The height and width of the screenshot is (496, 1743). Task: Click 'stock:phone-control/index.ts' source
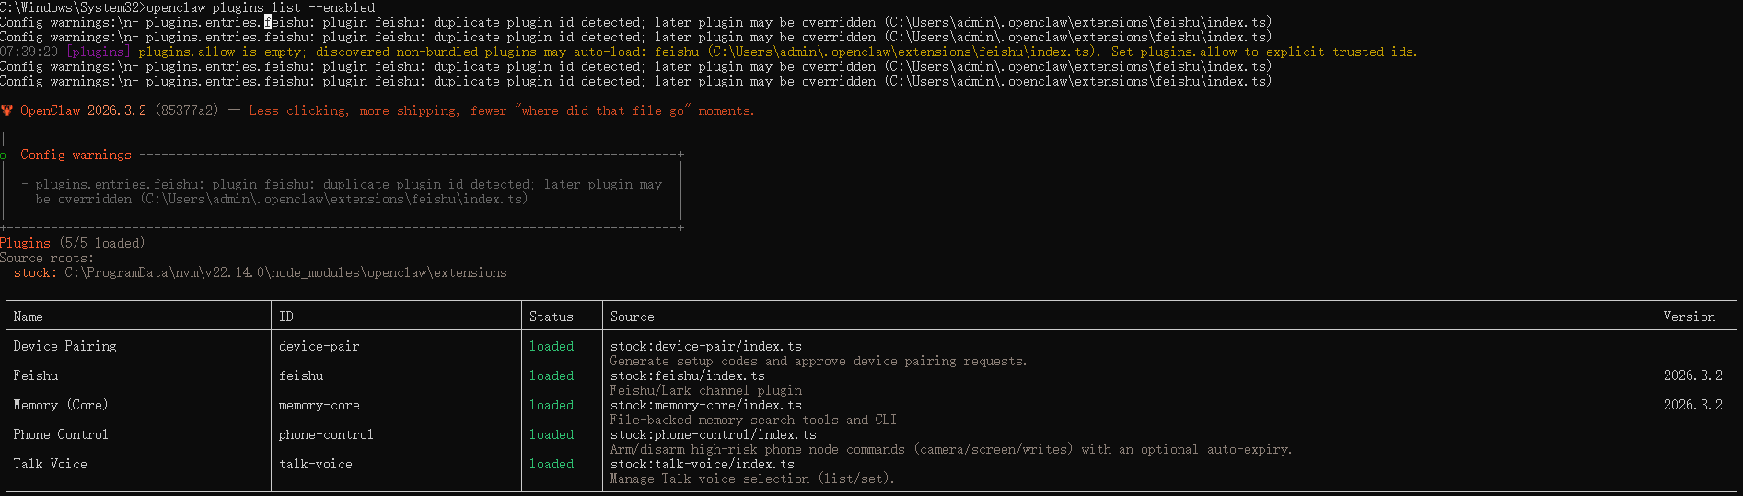(x=714, y=434)
